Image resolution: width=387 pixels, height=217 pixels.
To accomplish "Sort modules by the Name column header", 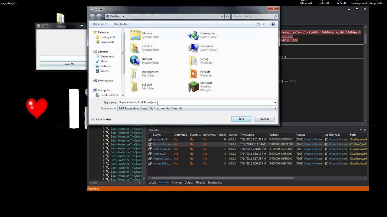I will click(x=157, y=135).
